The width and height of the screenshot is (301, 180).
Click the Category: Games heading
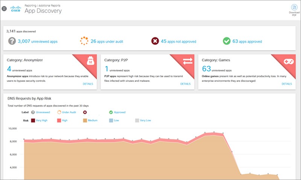[216, 60]
